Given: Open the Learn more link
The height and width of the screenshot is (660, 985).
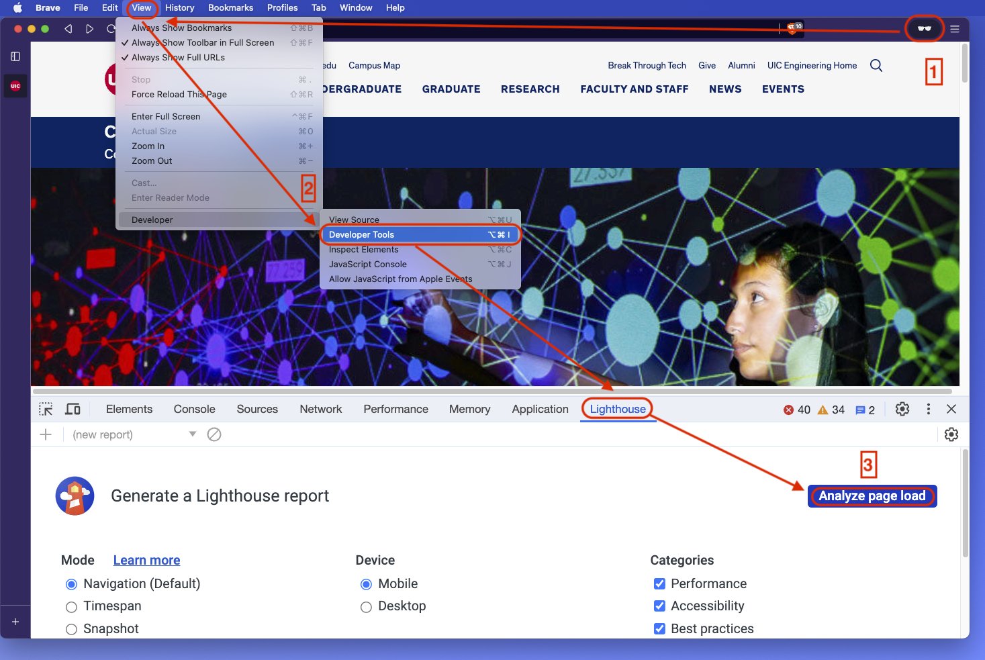Looking at the screenshot, I should tap(146, 560).
